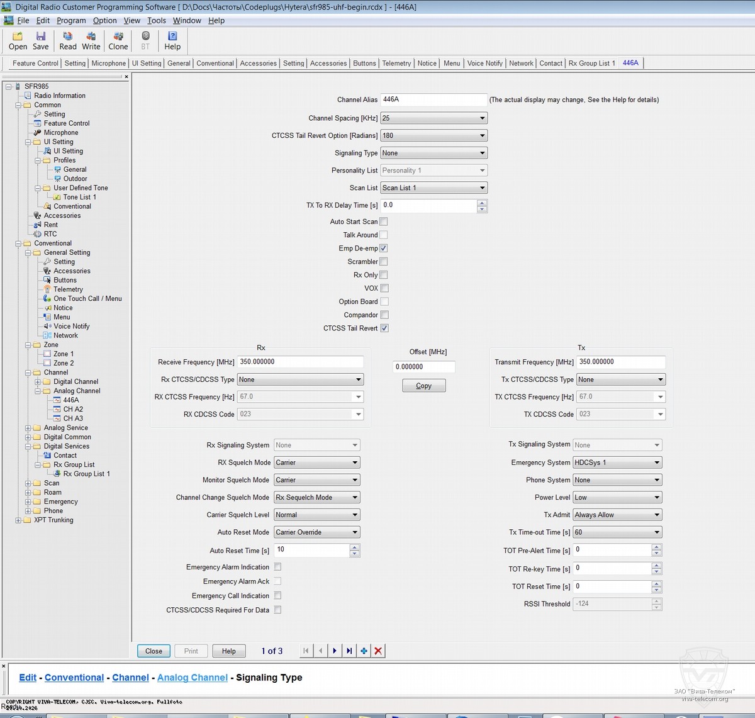Image resolution: width=755 pixels, height=718 pixels.
Task: Jump to the last channel record
Action: (349, 651)
